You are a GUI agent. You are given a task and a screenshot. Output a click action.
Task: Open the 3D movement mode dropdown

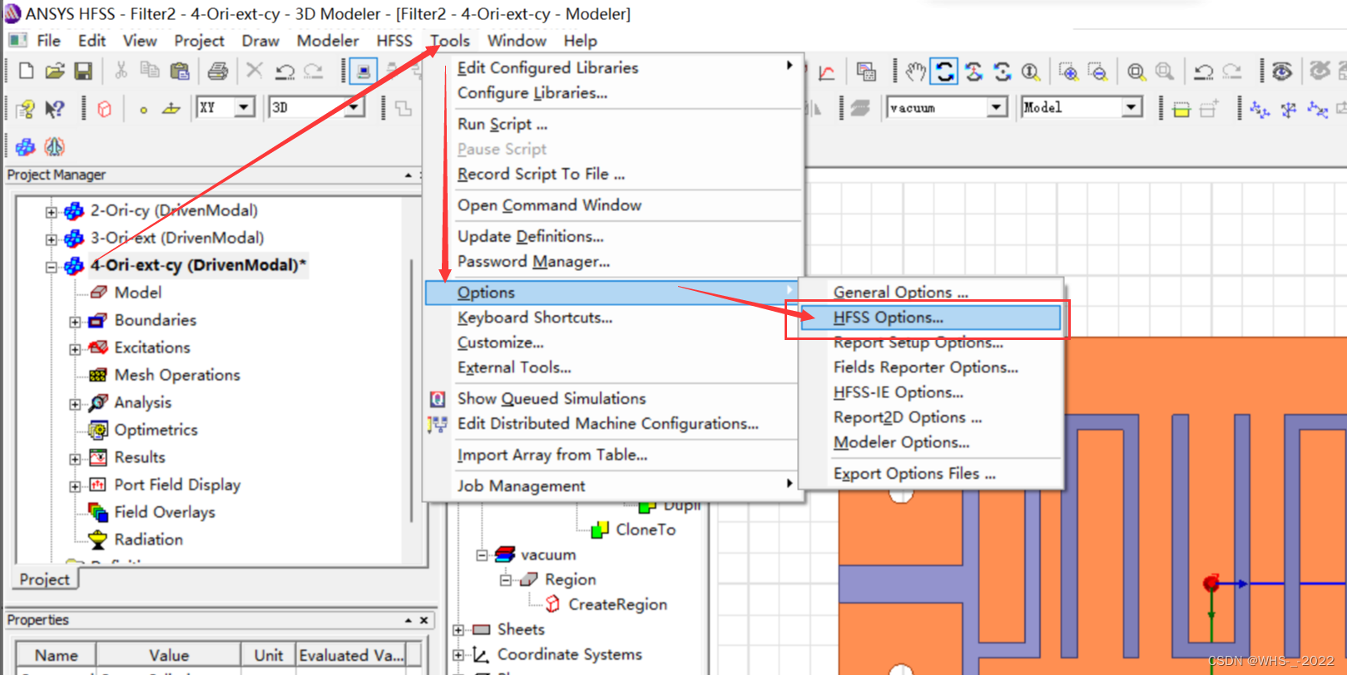point(354,107)
